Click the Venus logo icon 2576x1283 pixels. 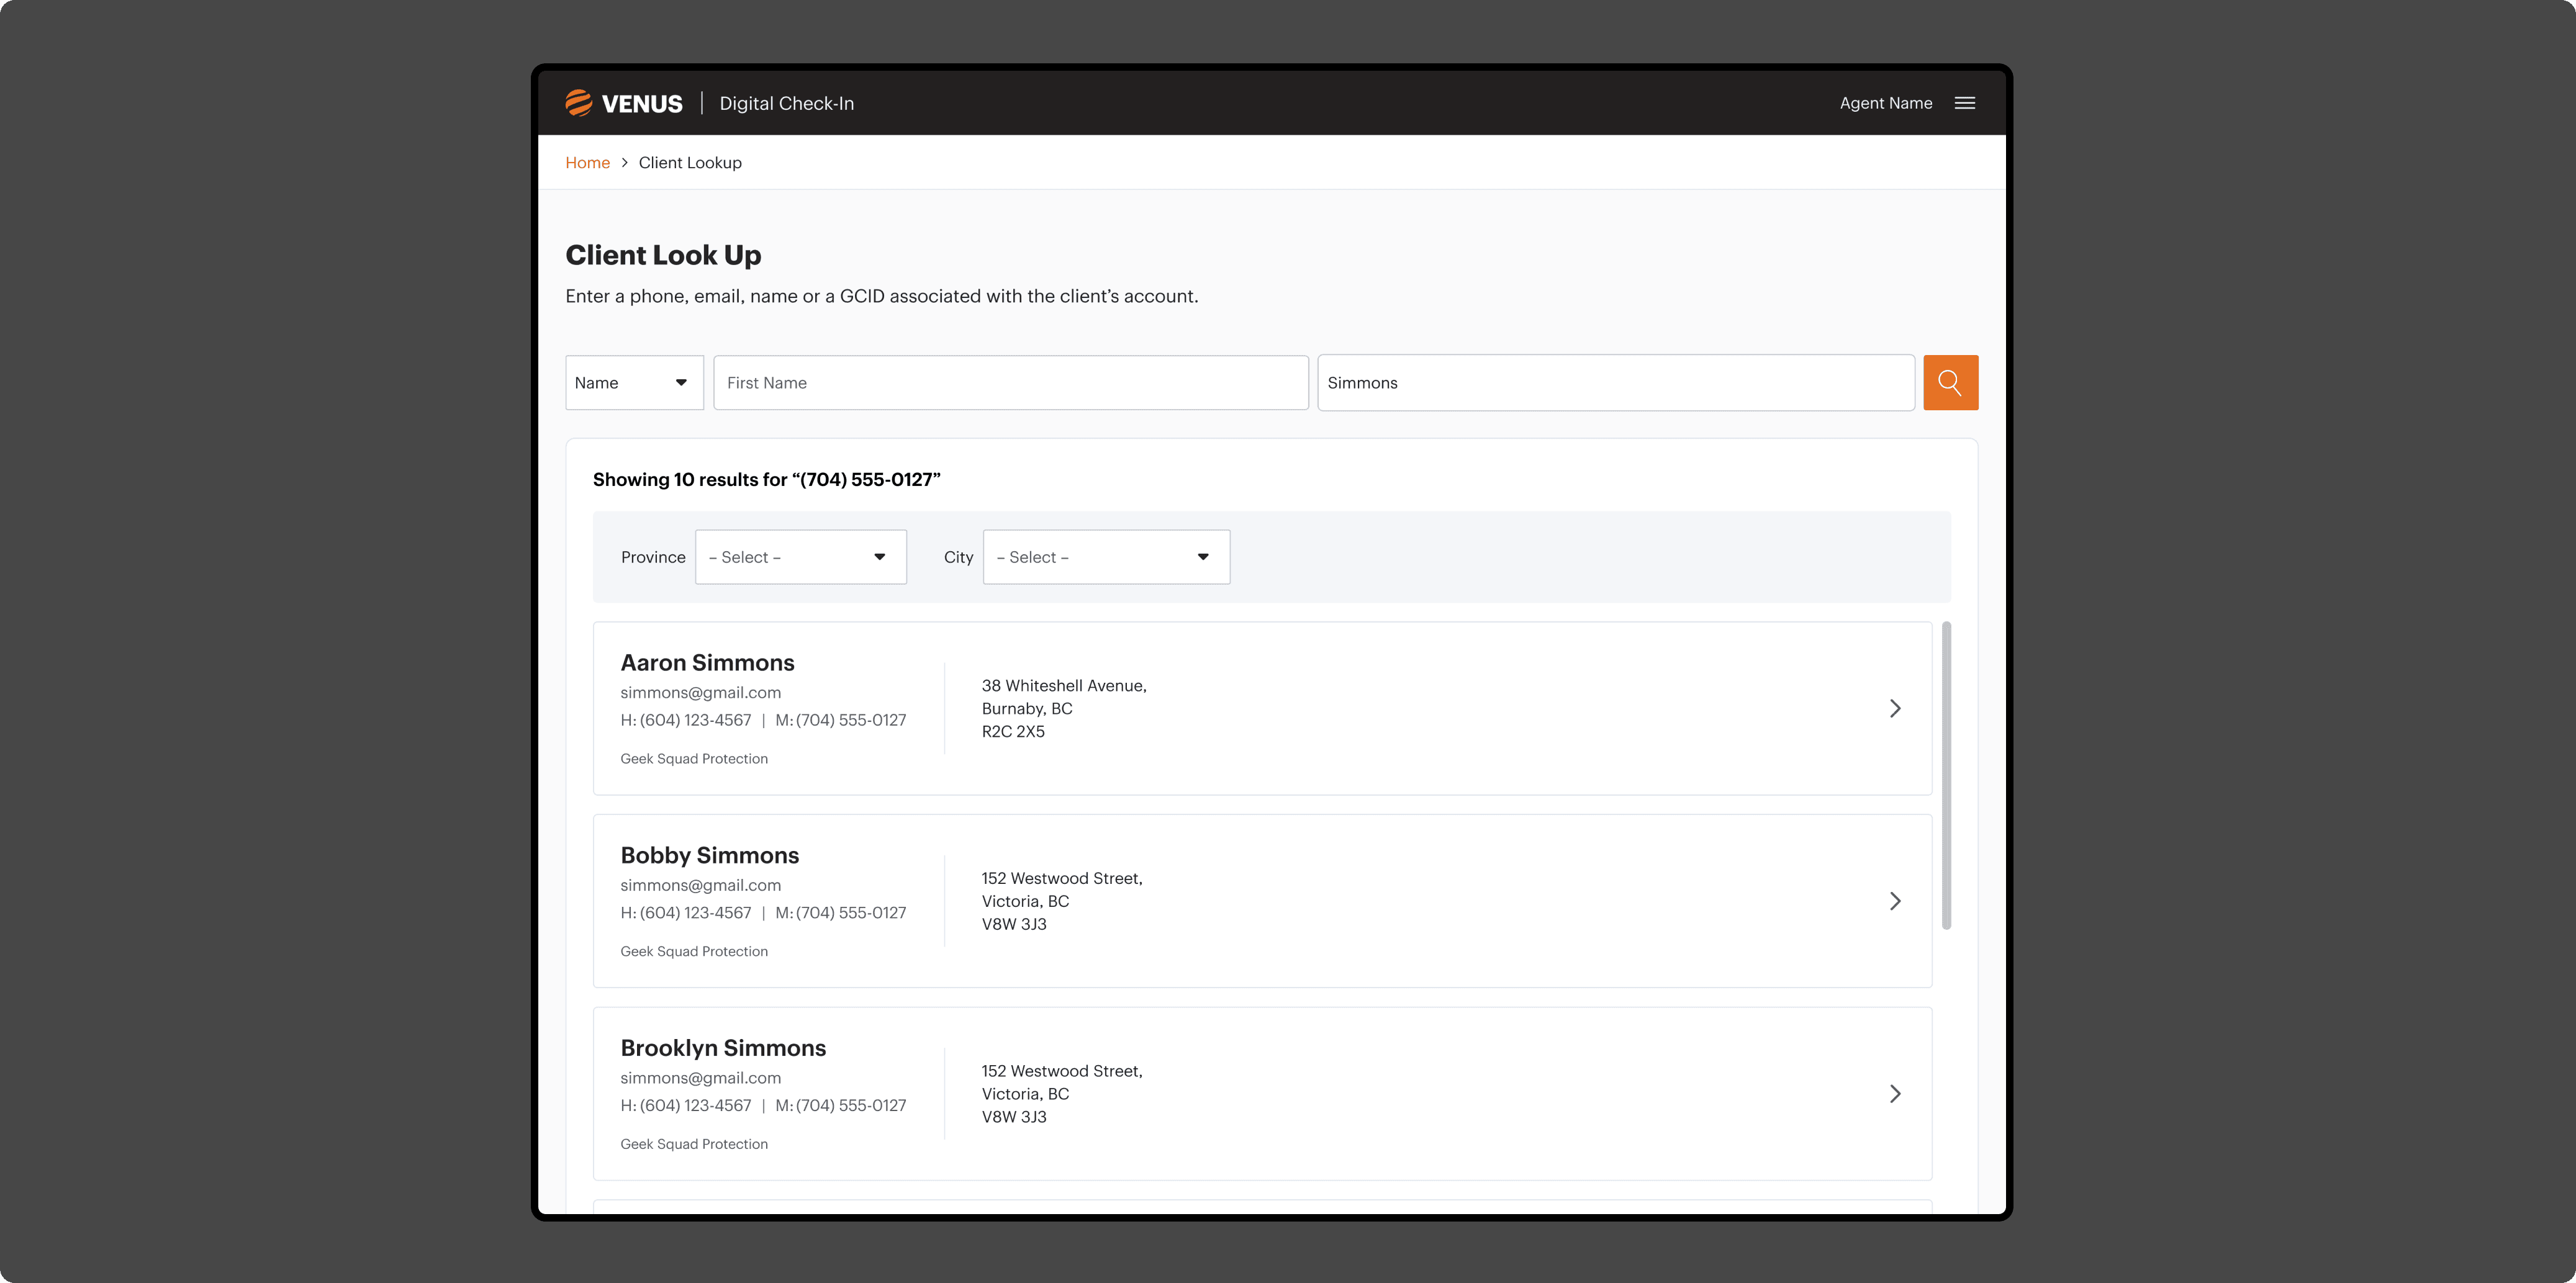[x=579, y=103]
